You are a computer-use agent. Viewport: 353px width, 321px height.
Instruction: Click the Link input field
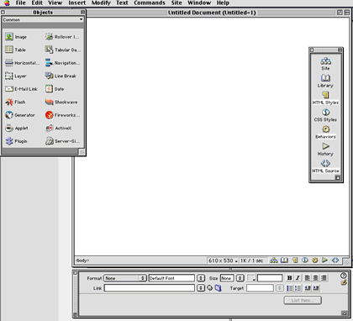150,288
